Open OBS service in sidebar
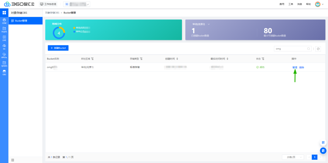Screen dimensions: 328x163 point(4,72)
